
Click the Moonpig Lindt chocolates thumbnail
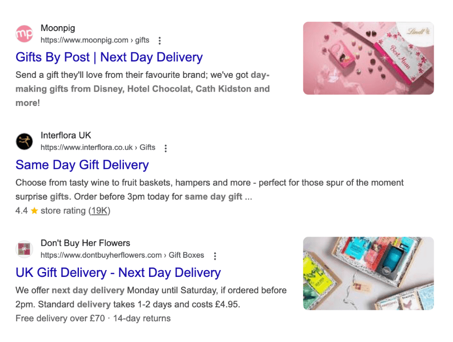[368, 58]
